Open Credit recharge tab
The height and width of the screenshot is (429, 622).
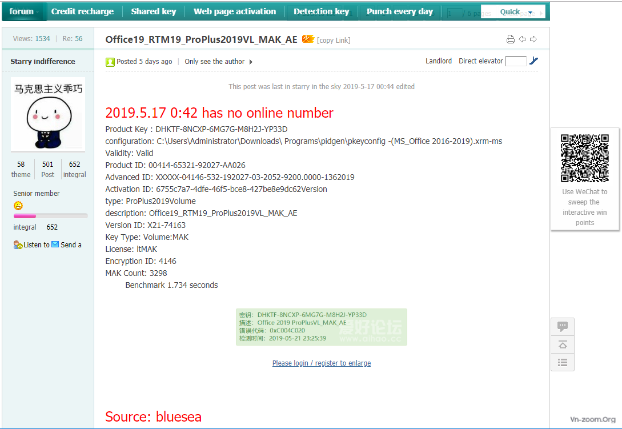[82, 11]
